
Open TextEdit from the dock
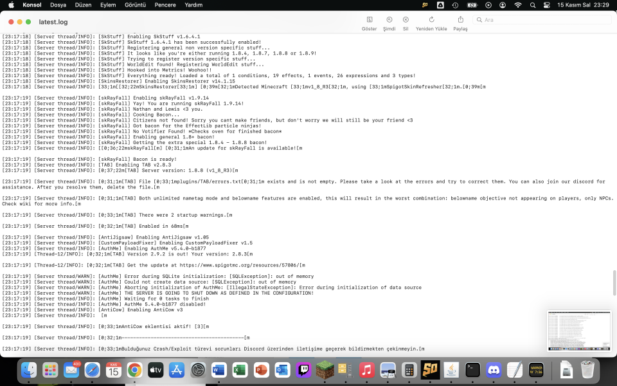click(x=515, y=370)
